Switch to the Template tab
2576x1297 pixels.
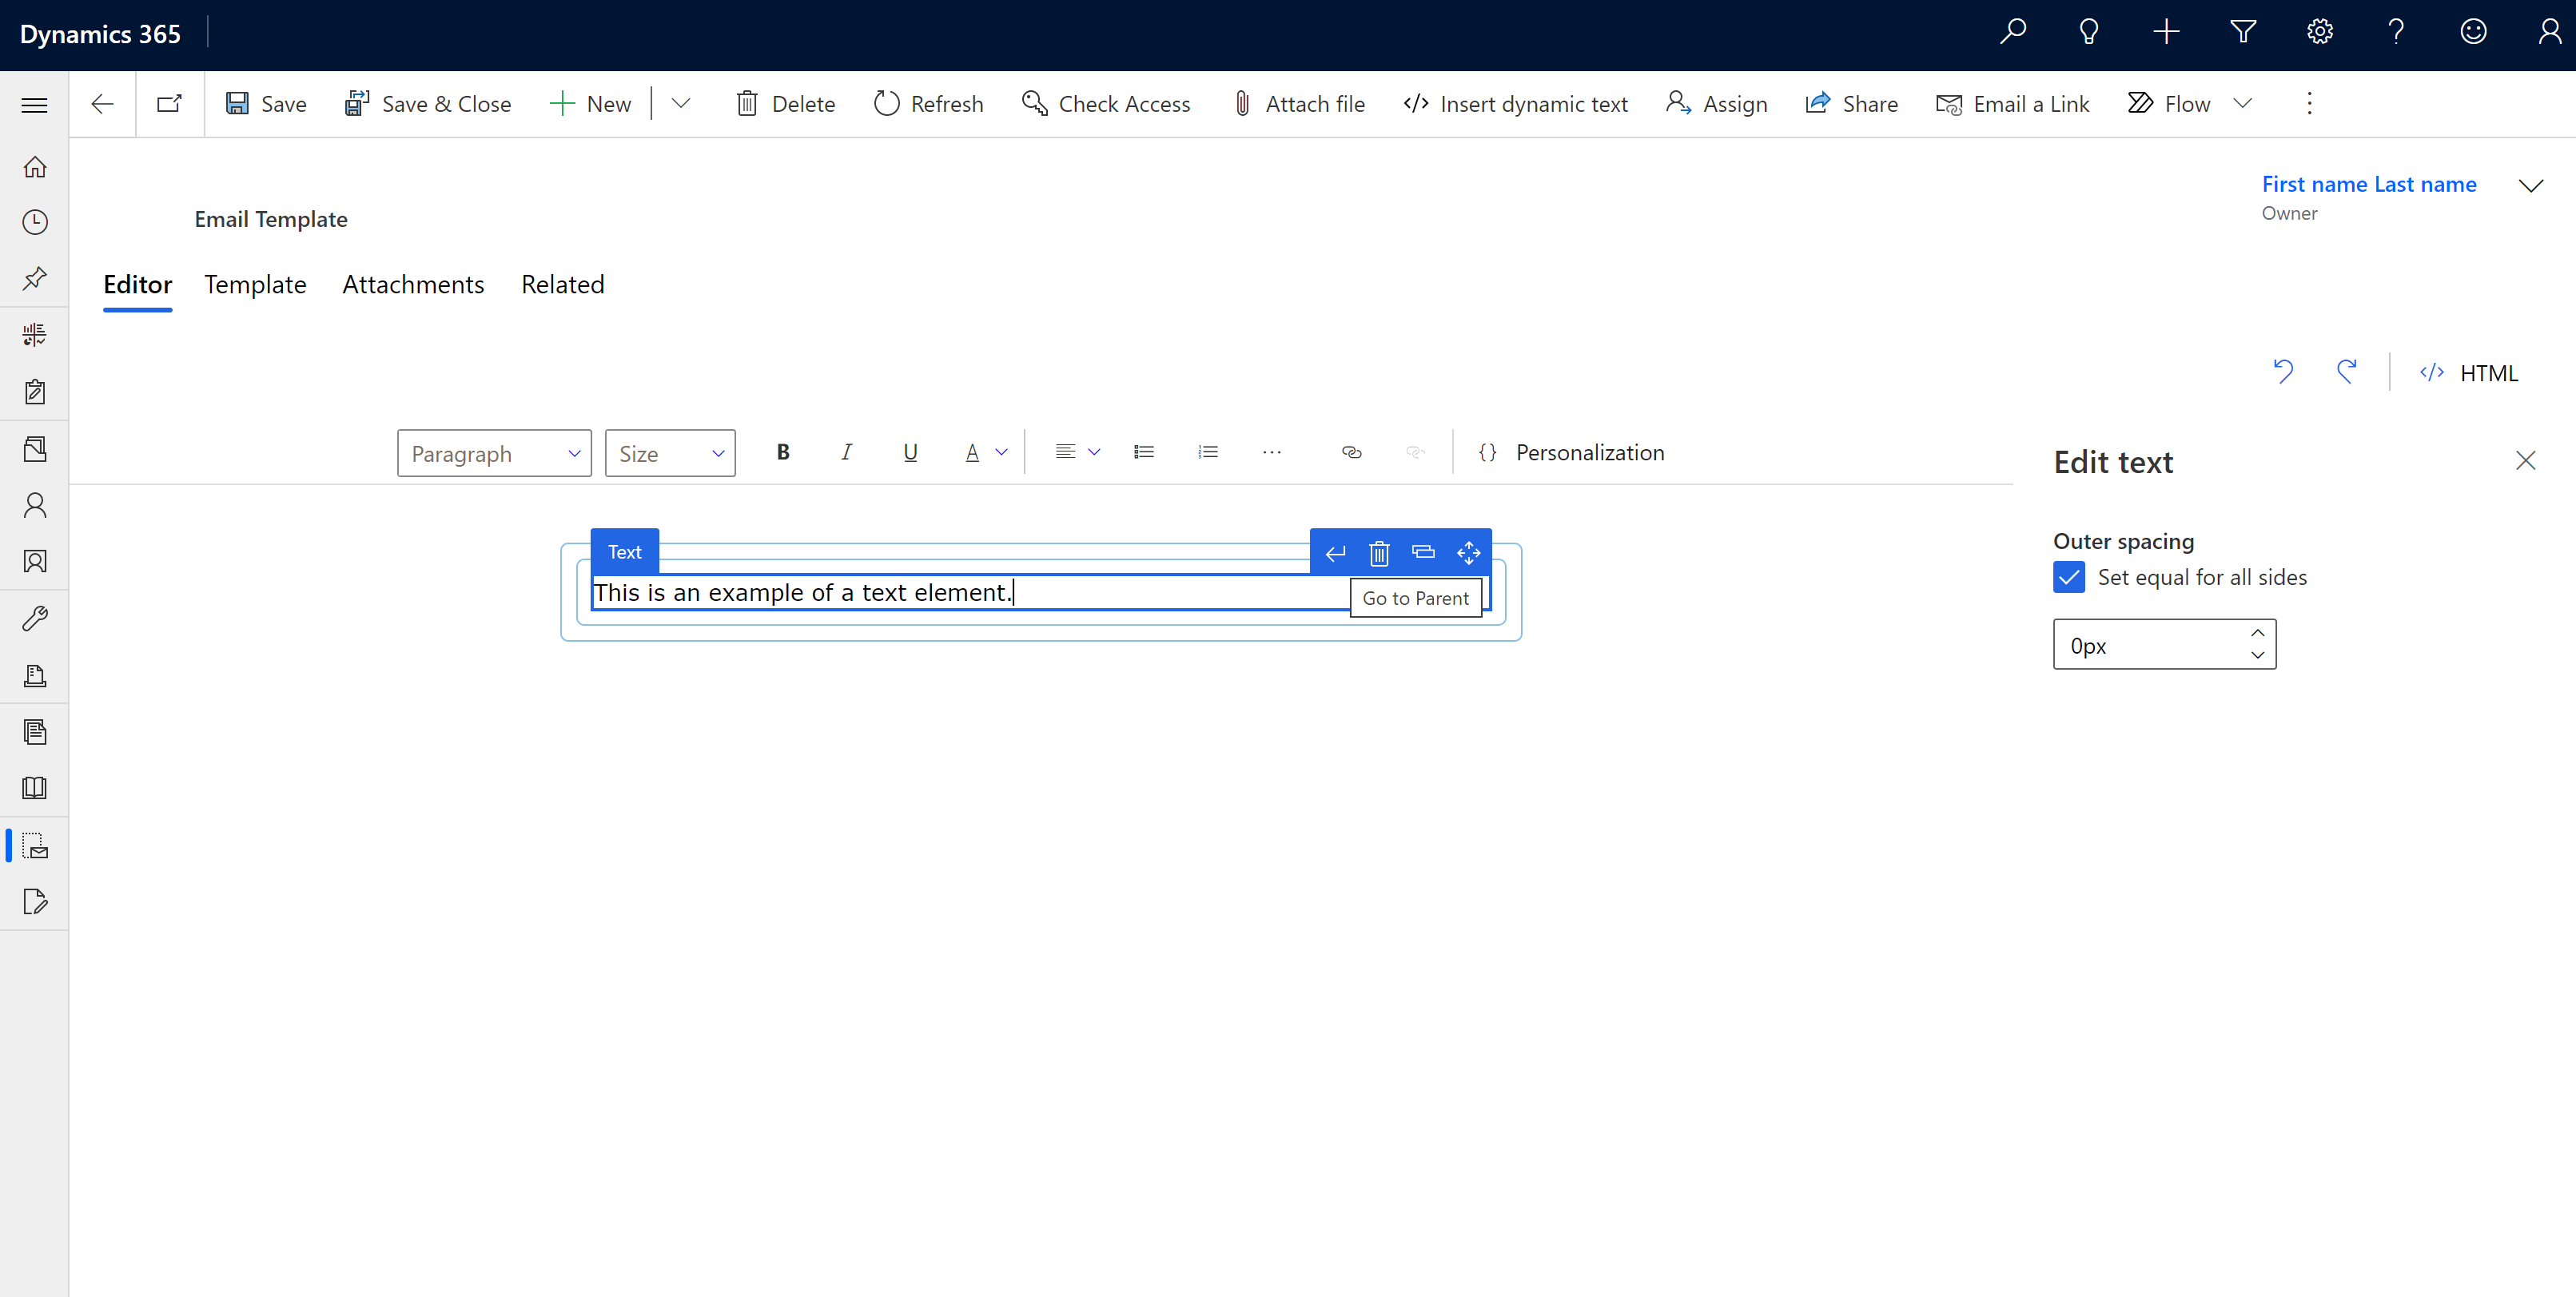(x=255, y=283)
